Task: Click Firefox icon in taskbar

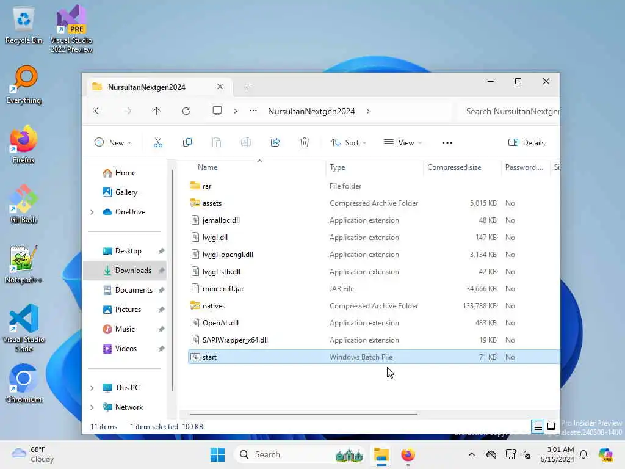Action: point(408,454)
